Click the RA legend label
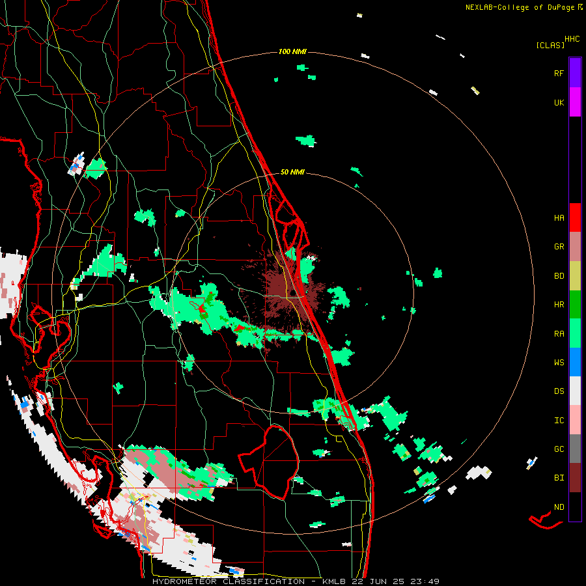Image resolution: width=586 pixels, height=586 pixels. pyautogui.click(x=559, y=334)
